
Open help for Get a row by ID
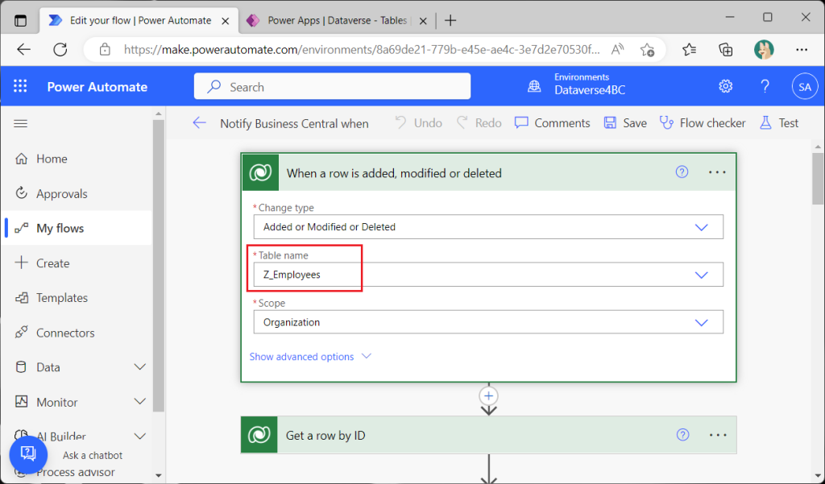(x=682, y=435)
